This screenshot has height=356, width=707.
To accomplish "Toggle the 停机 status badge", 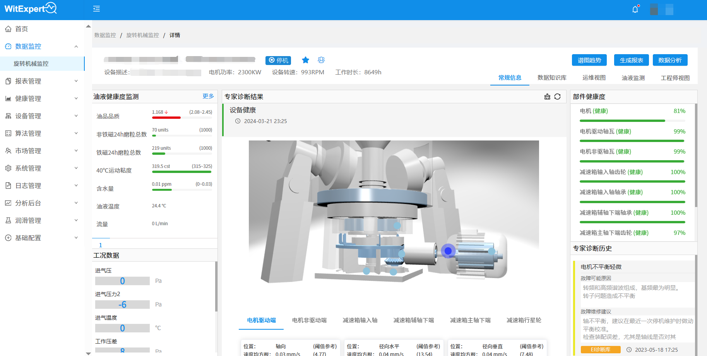I will (x=278, y=60).
